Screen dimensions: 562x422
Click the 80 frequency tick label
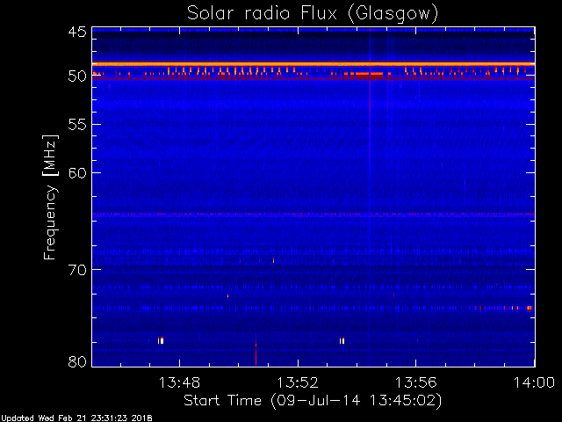pyautogui.click(x=77, y=361)
